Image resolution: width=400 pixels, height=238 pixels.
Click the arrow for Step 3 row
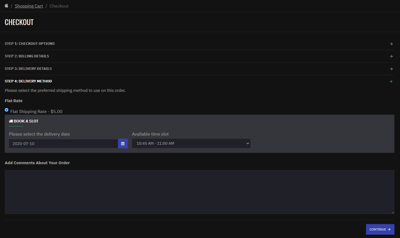391,69
